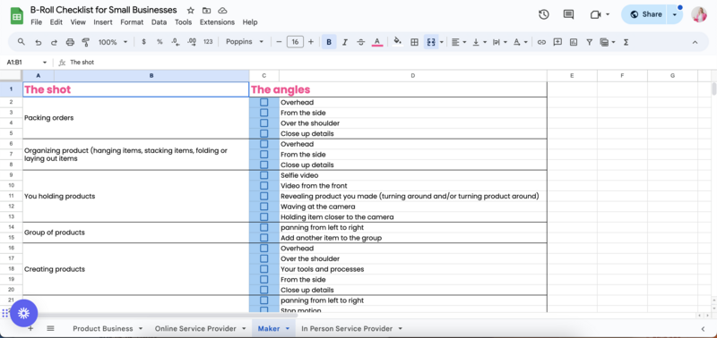
Task: Redo last action
Action: click(54, 42)
